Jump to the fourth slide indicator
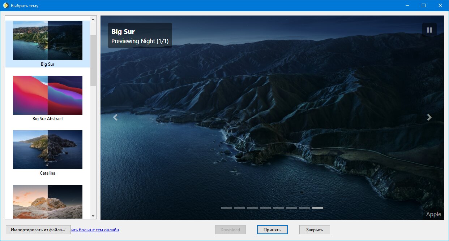This screenshot has height=241, width=449. [266, 208]
